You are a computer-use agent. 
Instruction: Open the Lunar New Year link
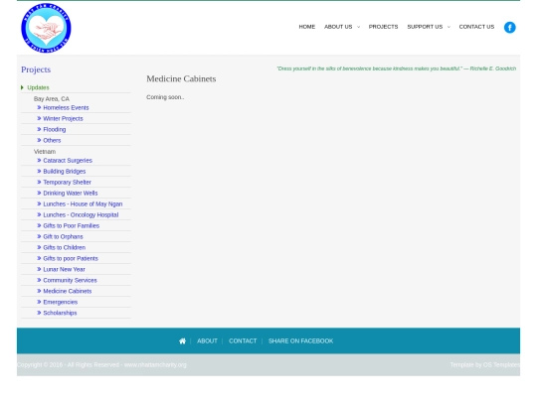point(64,269)
